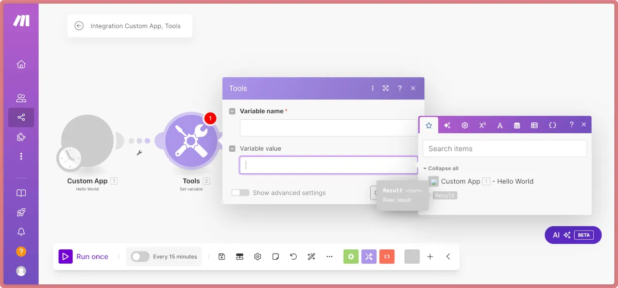The image size is (618, 288).
Task: Select the Tools Set variable module
Action: pos(191,141)
